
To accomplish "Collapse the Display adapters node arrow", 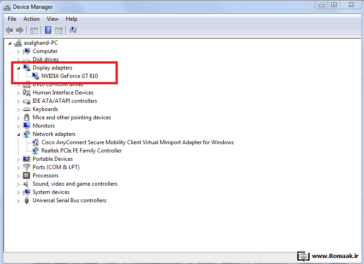I will 18,68.
